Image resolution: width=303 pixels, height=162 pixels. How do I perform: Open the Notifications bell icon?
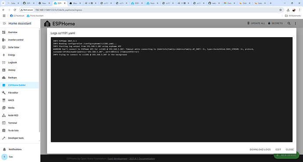(4, 149)
